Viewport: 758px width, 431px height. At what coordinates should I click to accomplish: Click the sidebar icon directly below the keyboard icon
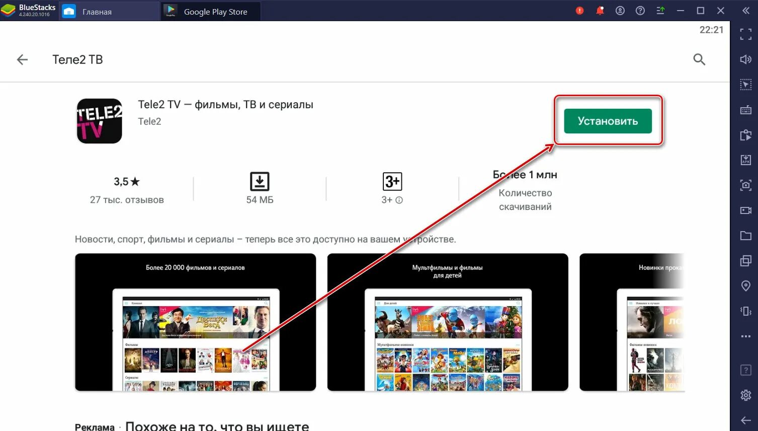pyautogui.click(x=746, y=135)
